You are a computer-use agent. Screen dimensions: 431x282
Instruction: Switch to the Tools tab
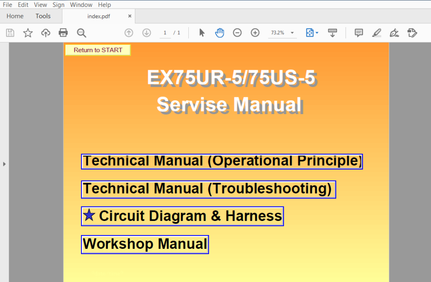pos(43,16)
